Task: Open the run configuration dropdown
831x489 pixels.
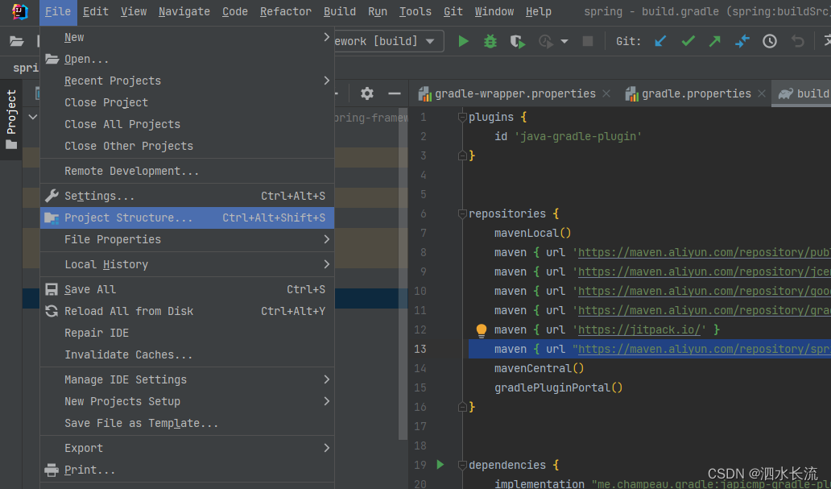Action: (x=430, y=41)
